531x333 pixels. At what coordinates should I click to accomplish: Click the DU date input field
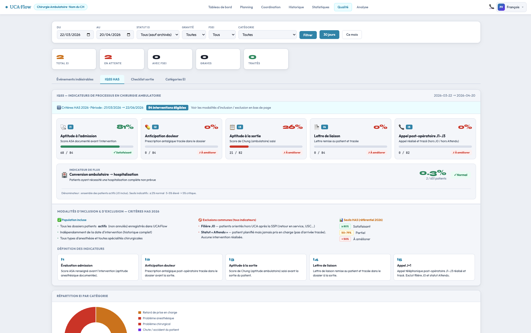click(75, 35)
